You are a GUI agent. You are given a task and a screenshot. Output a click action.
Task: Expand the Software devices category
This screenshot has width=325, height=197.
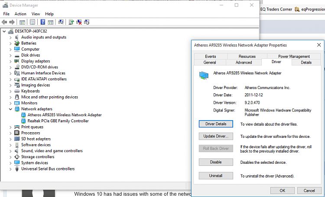(x=10, y=145)
